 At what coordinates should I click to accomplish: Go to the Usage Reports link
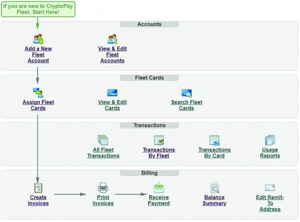pyautogui.click(x=270, y=152)
